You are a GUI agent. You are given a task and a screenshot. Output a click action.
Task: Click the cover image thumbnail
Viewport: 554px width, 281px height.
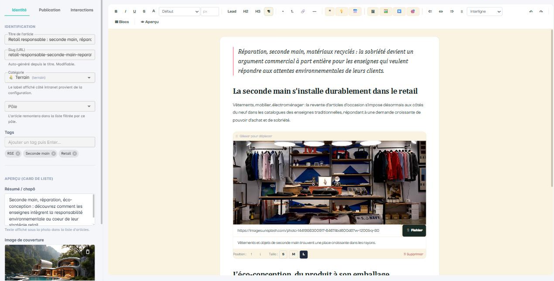click(x=50, y=263)
